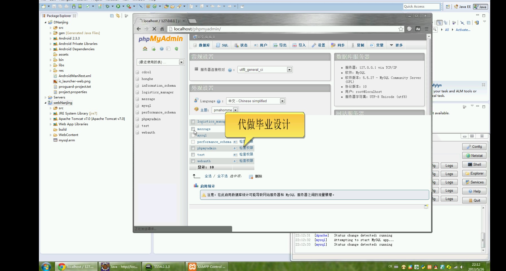
Task: Click the XAMPP Netstat button
Action: [x=474, y=156]
